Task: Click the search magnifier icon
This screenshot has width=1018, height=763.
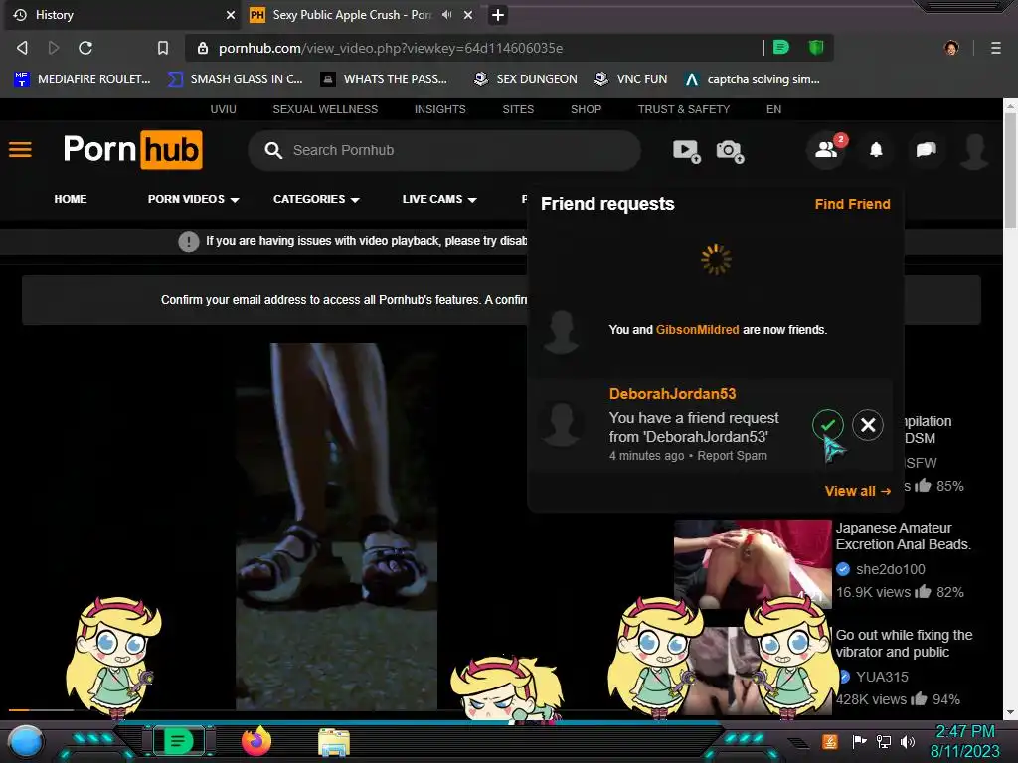Action: [x=273, y=151]
